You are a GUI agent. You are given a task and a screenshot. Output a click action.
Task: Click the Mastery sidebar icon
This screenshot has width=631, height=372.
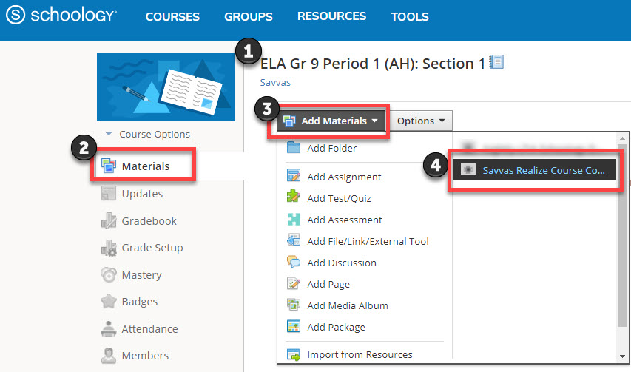(x=109, y=274)
